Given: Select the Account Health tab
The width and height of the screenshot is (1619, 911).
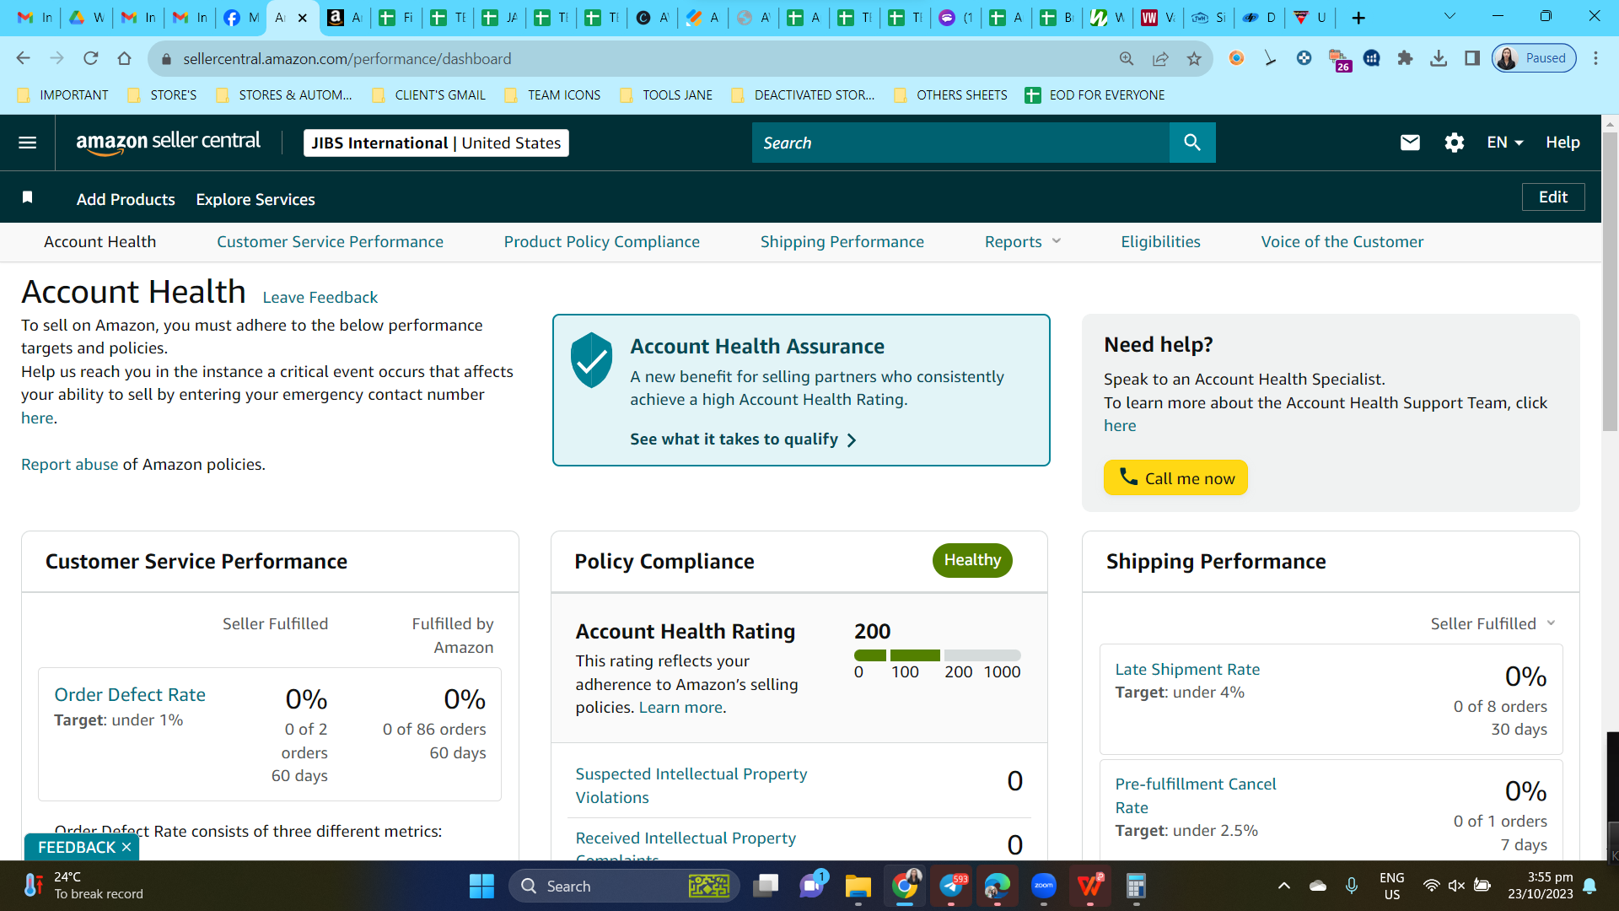Looking at the screenshot, I should (100, 242).
